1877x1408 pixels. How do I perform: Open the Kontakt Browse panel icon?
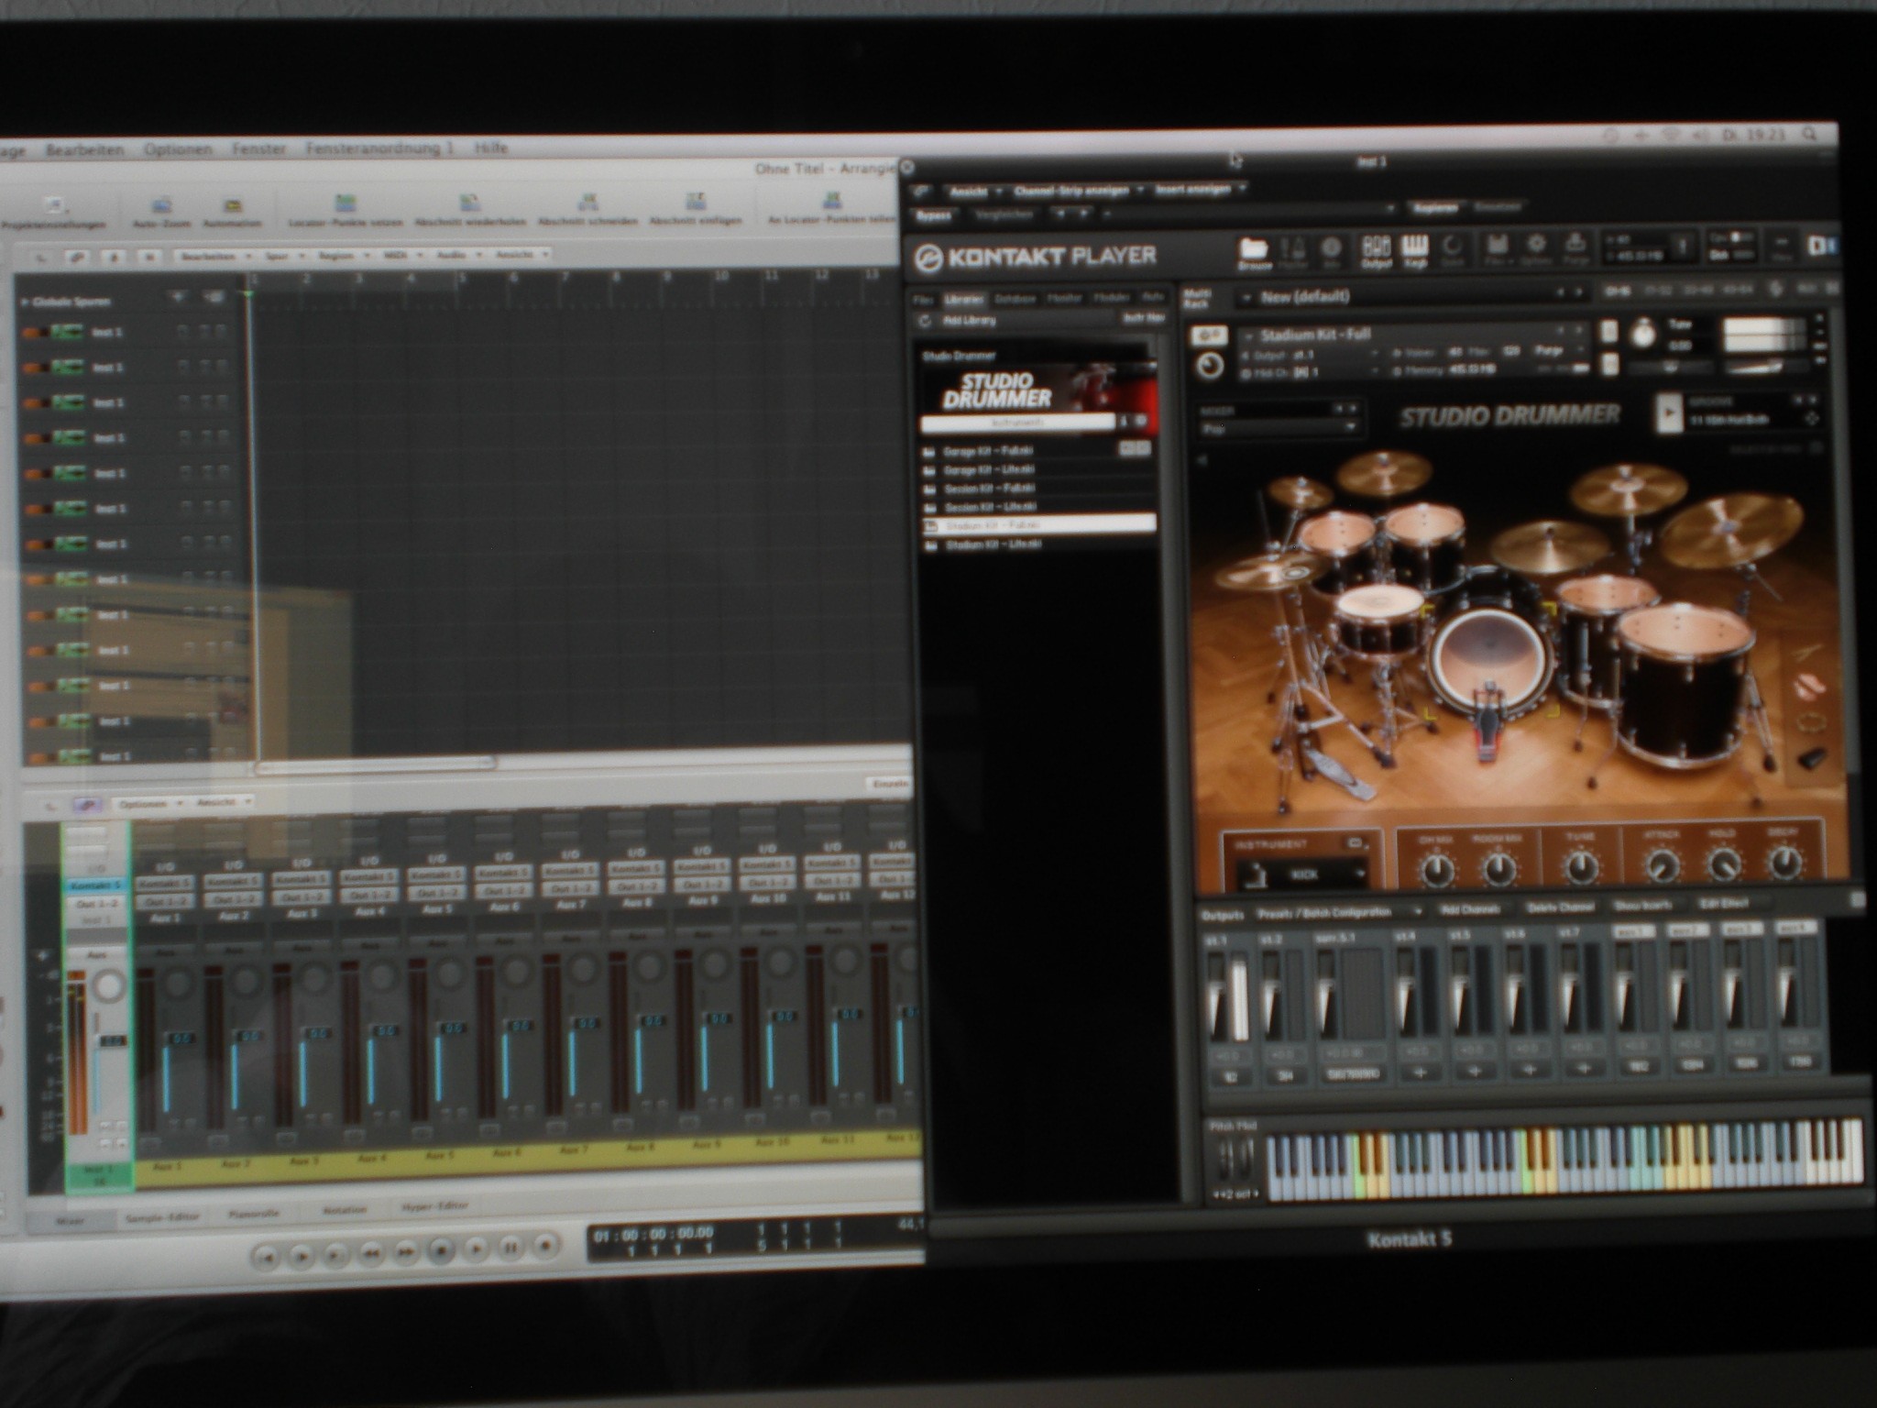1253,252
